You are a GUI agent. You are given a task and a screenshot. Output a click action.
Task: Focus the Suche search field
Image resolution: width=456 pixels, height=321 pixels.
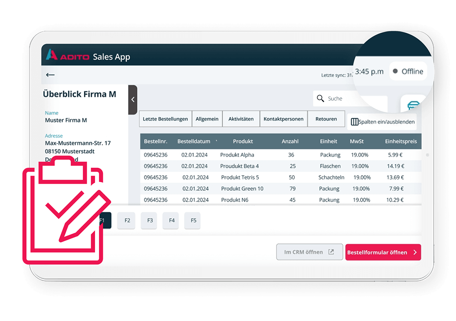click(350, 98)
